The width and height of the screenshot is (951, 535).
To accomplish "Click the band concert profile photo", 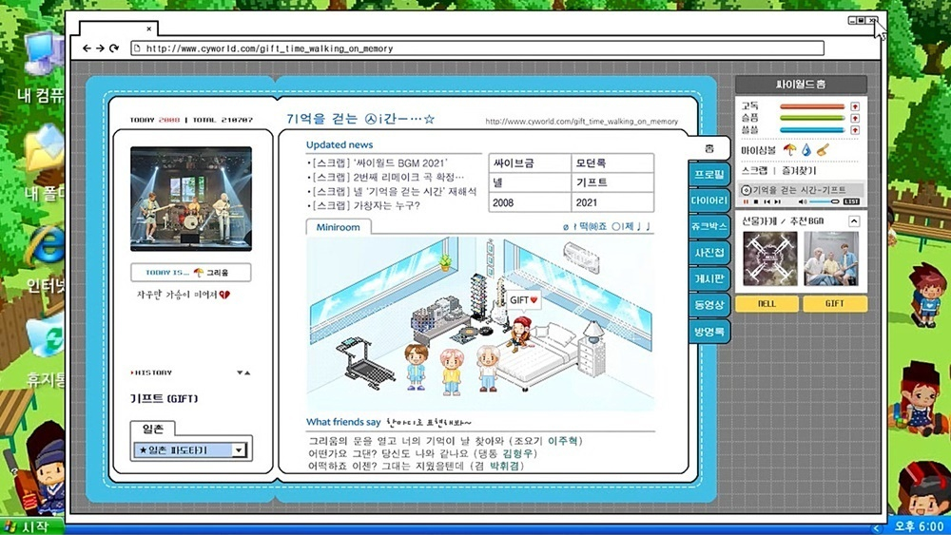I will tap(191, 199).
